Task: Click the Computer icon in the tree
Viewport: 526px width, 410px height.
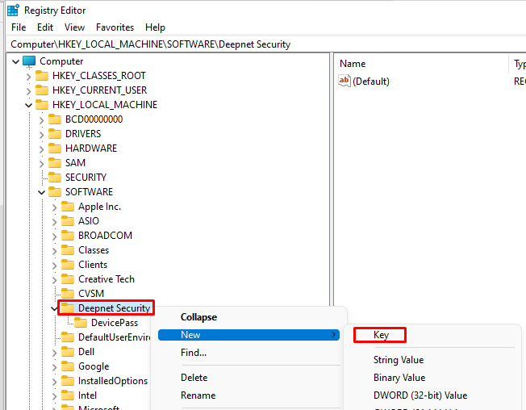Action: coord(30,61)
